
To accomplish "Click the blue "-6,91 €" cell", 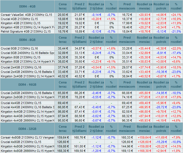I will [161, 53].
